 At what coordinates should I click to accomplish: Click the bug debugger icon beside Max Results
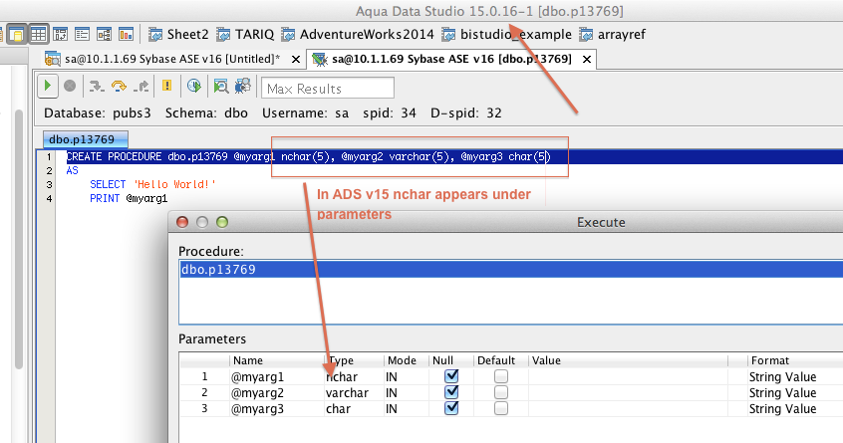pos(242,86)
